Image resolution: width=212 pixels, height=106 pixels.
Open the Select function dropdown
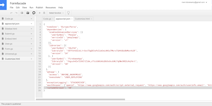(x=56, y=13)
